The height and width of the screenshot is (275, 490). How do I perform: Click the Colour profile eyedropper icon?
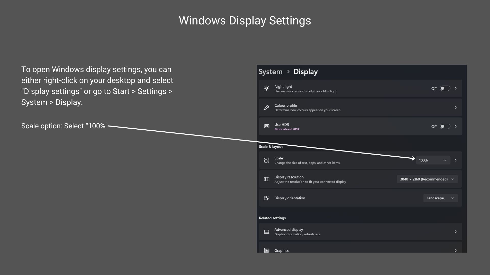pyautogui.click(x=266, y=107)
